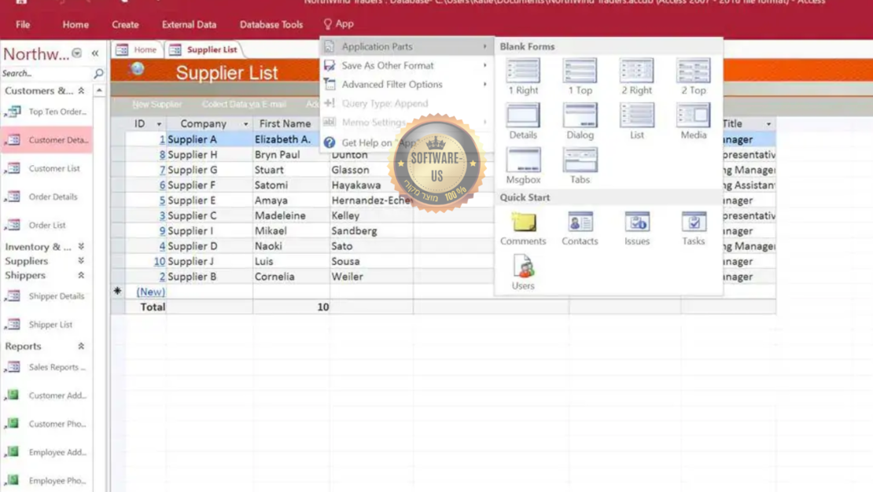Click the App tell-me search box

(339, 24)
